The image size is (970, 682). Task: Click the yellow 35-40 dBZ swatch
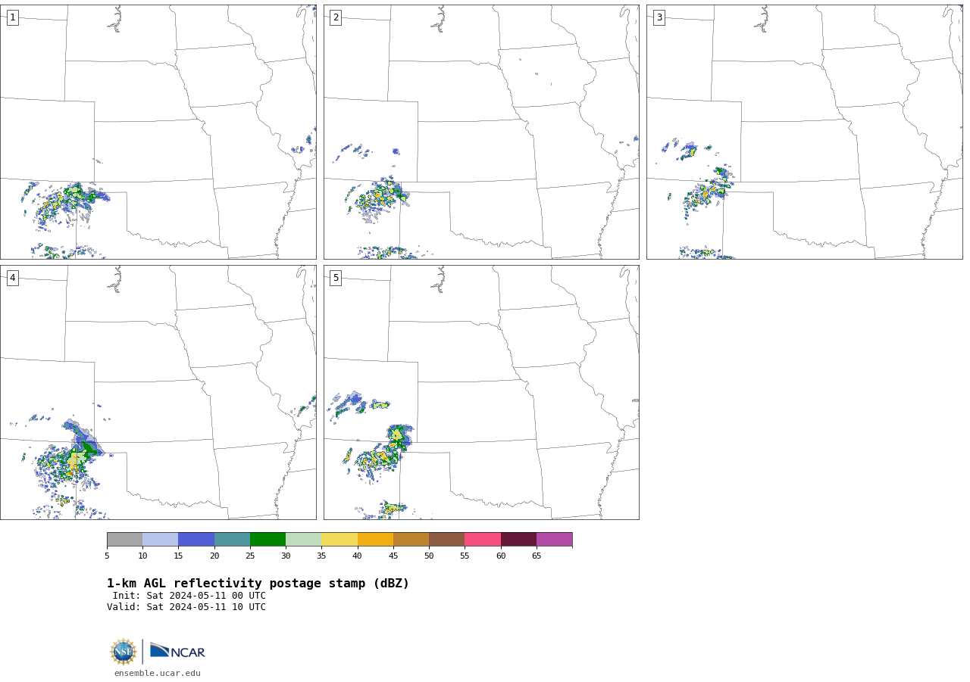coord(339,539)
